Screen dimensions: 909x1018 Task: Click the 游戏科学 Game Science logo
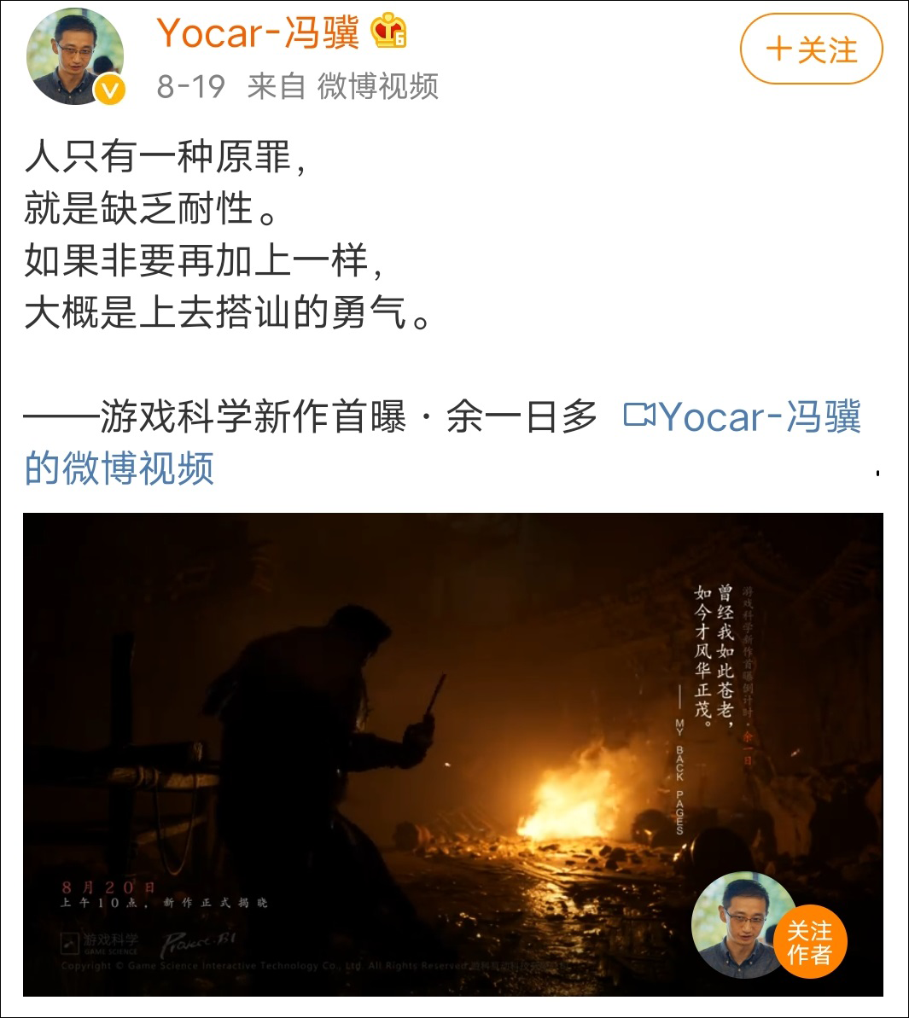point(99,944)
